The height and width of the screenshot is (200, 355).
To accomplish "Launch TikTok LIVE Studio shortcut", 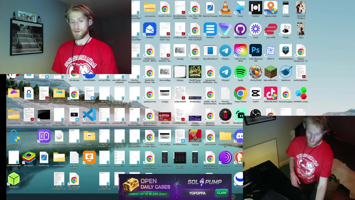I will tap(271, 94).
